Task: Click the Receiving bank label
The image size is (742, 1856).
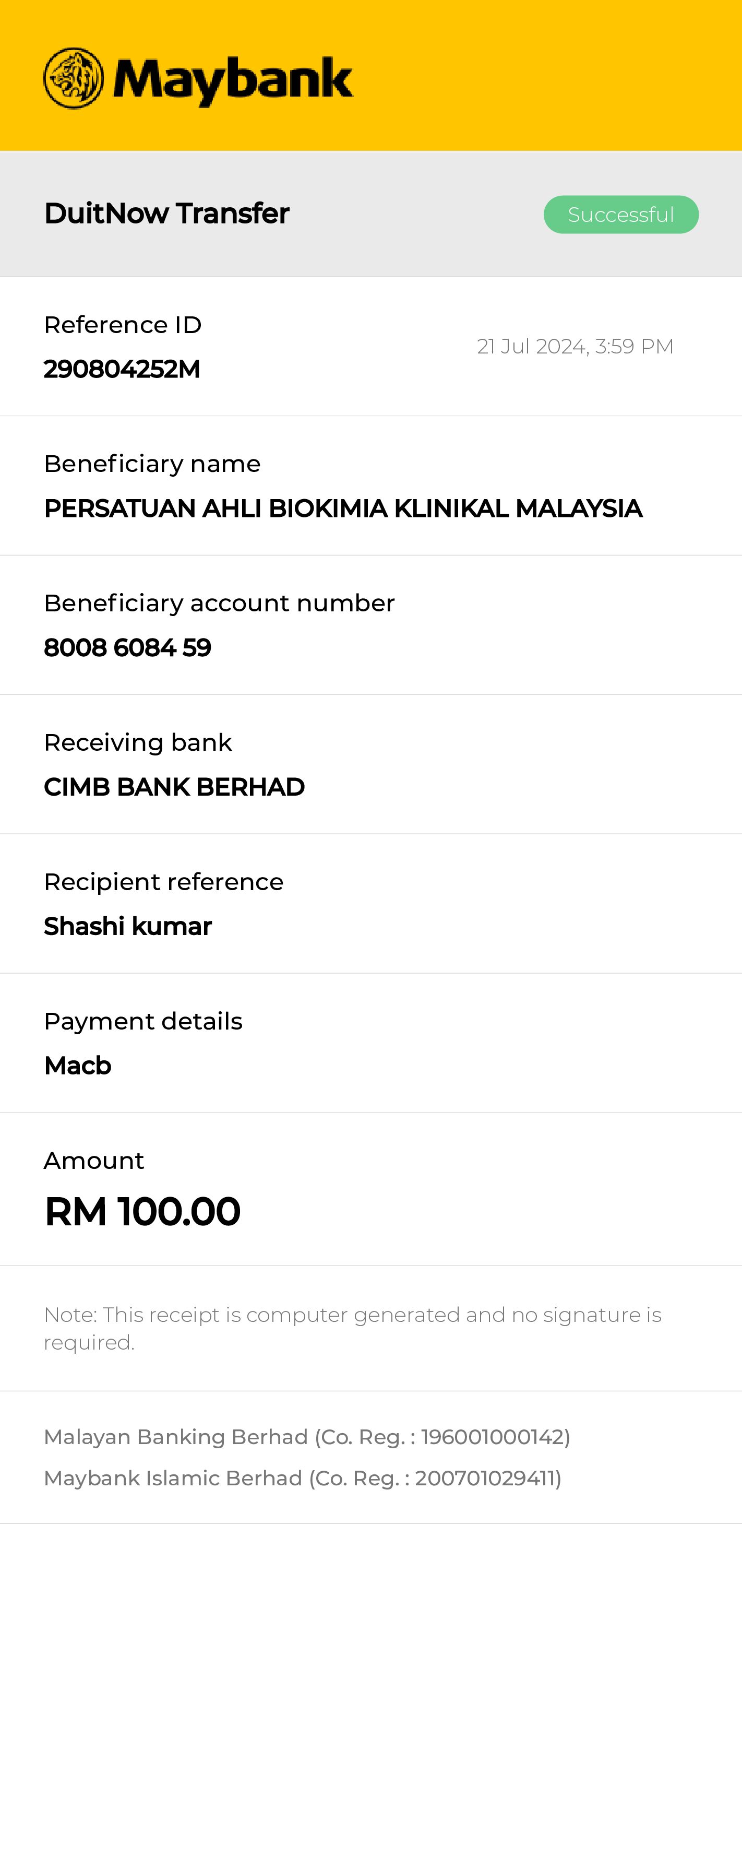Action: pos(138,743)
